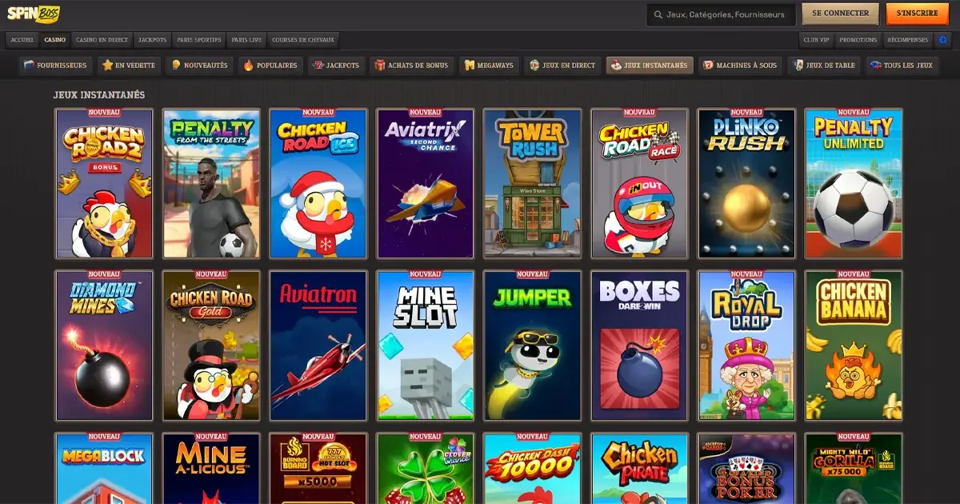This screenshot has height=504, width=960.
Task: Select the Nouveautés category
Action: tap(199, 66)
